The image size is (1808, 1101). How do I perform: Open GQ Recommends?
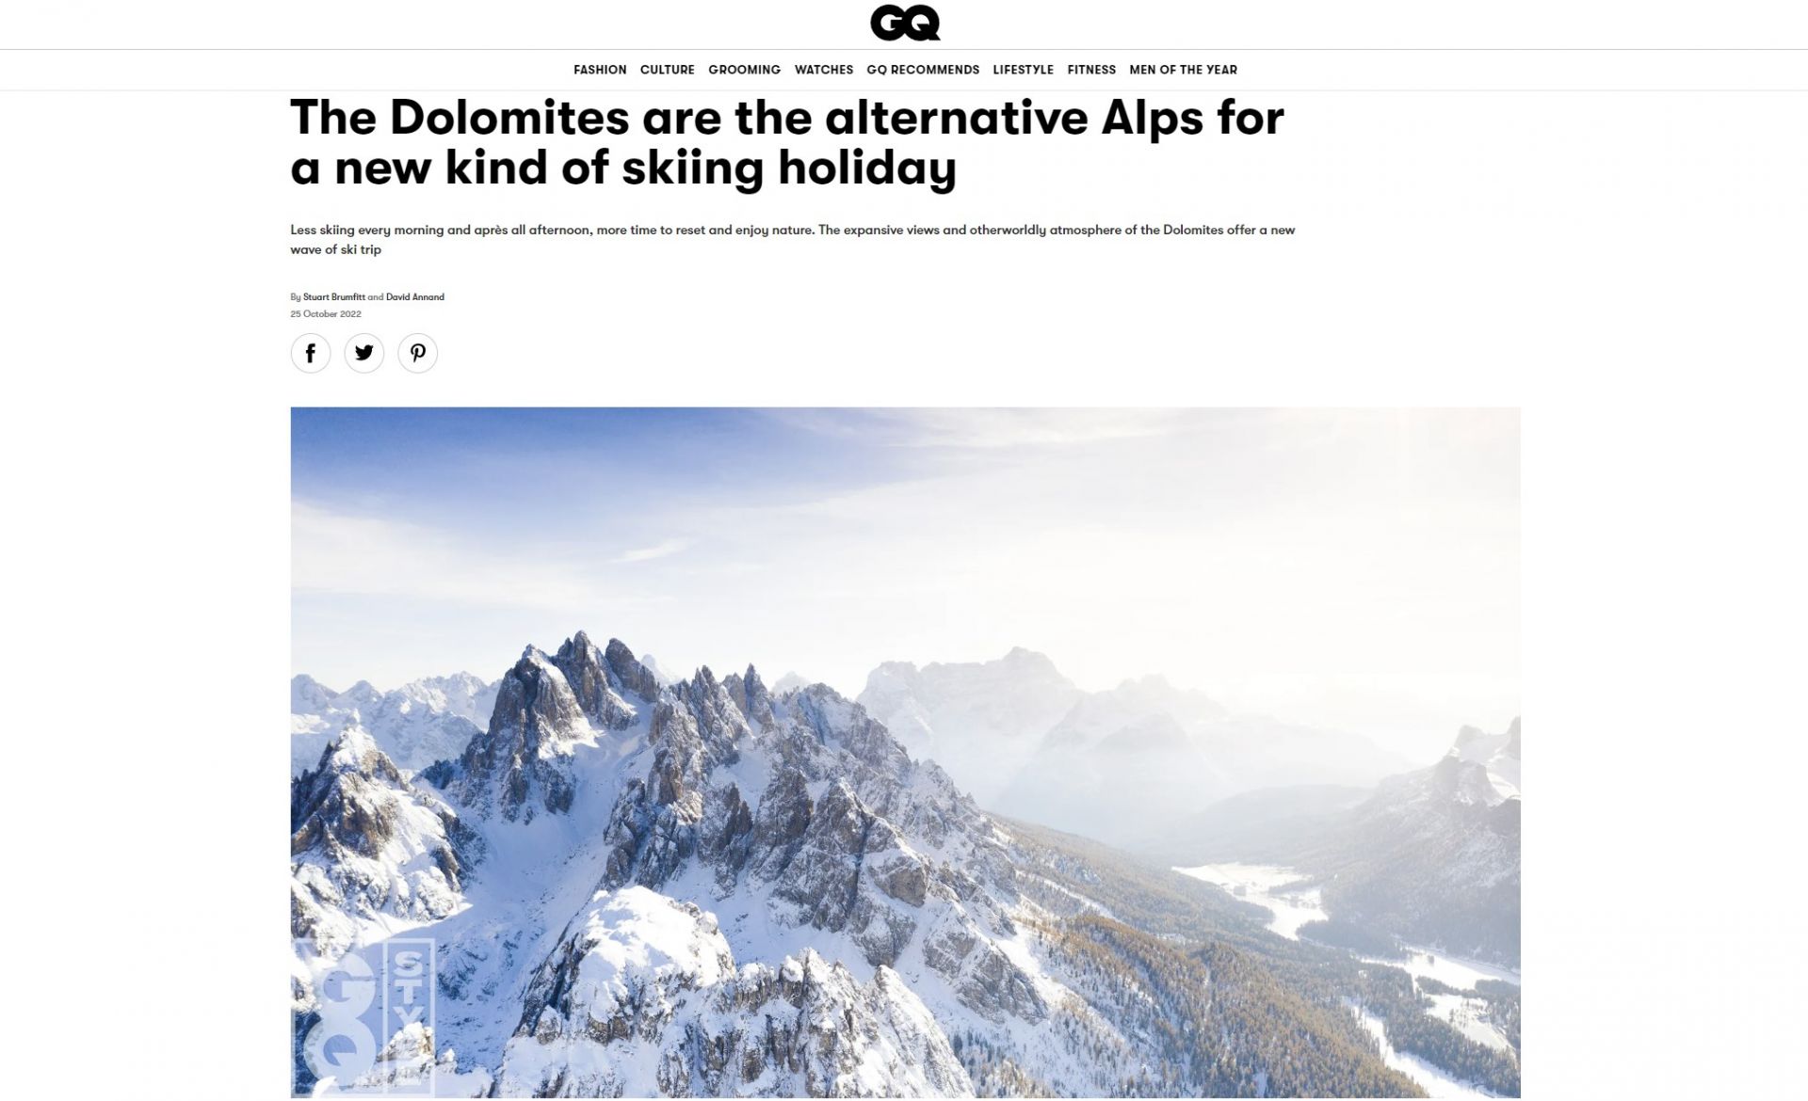[x=923, y=70]
